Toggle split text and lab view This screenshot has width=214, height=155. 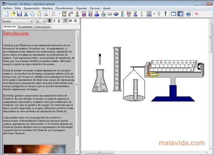[180, 14]
